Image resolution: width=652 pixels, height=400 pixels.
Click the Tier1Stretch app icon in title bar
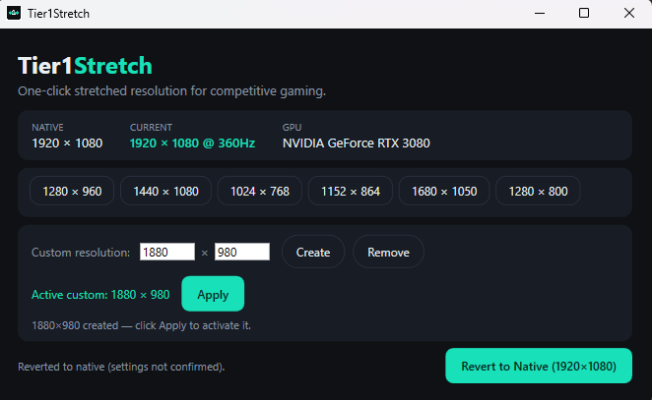click(14, 14)
